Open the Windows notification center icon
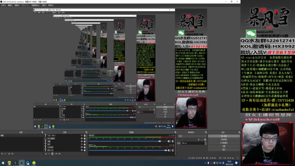295x166 pixels. (x=236, y=163)
